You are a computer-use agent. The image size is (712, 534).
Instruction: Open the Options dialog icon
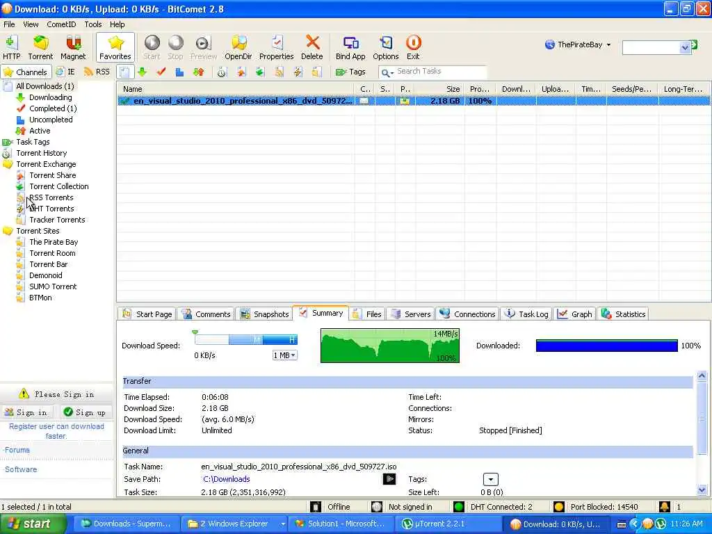[x=385, y=47]
